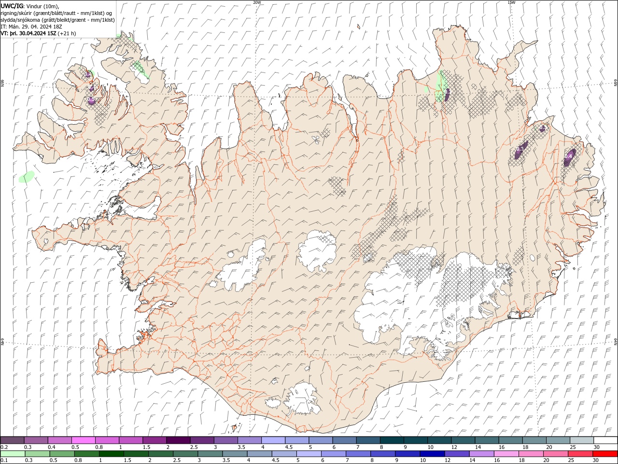Screen dimensions: 618x464
Task: Click the upper legend swatch between 12 and 14
Action: click(x=463, y=440)
